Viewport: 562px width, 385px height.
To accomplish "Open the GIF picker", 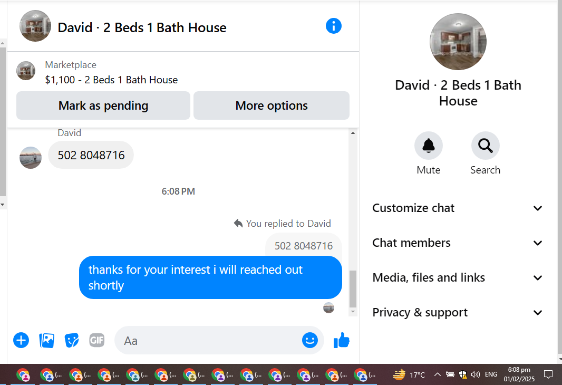I will pos(97,340).
